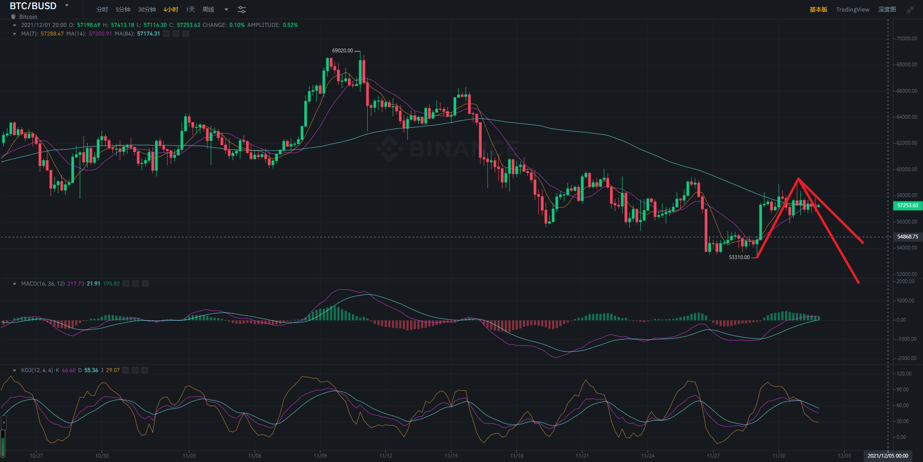Toggle MA indicator visibility eye
The width and height of the screenshot is (923, 462).
166,34
